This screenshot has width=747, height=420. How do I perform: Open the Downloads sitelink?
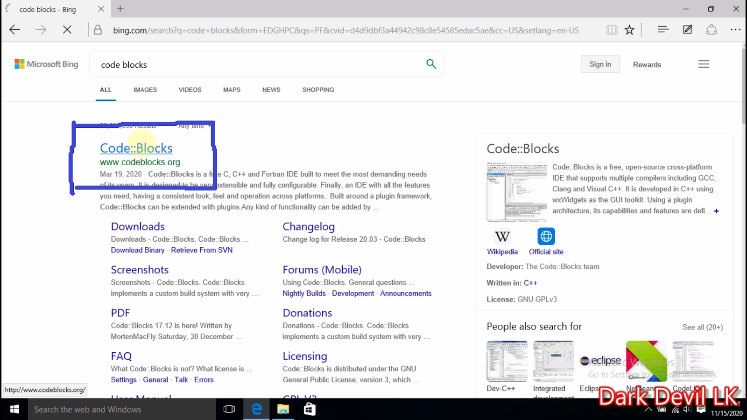point(138,226)
